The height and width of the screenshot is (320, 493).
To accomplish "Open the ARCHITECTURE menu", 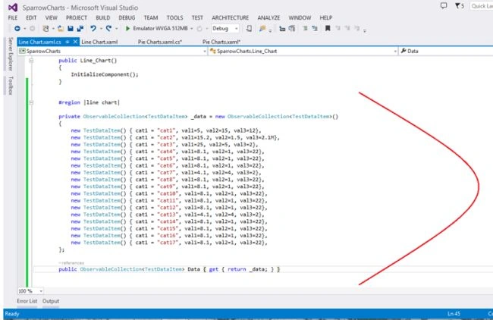I will (x=230, y=18).
